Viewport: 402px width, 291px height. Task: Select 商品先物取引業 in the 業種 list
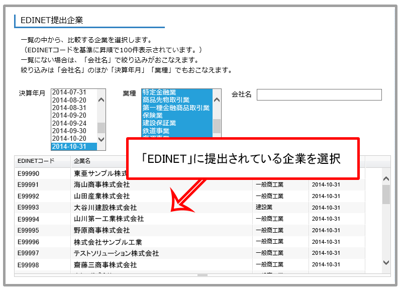166,100
